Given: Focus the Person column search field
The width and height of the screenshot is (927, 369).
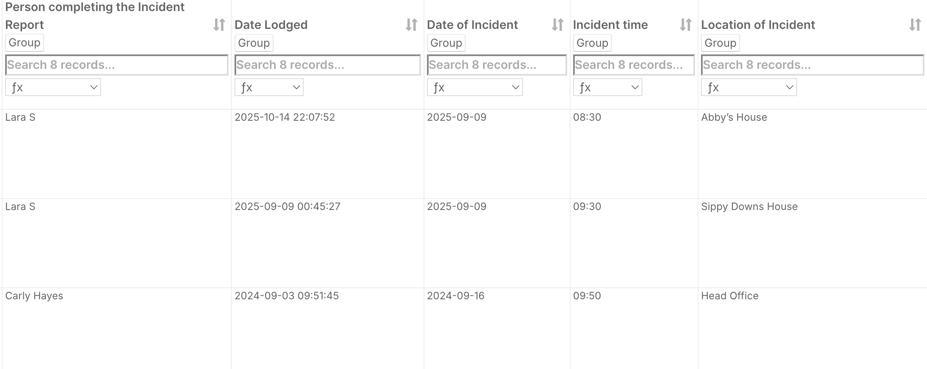Looking at the screenshot, I should coord(116,65).
